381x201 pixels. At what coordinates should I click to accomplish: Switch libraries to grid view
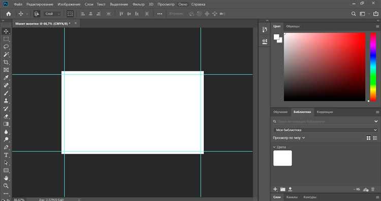click(x=369, y=138)
